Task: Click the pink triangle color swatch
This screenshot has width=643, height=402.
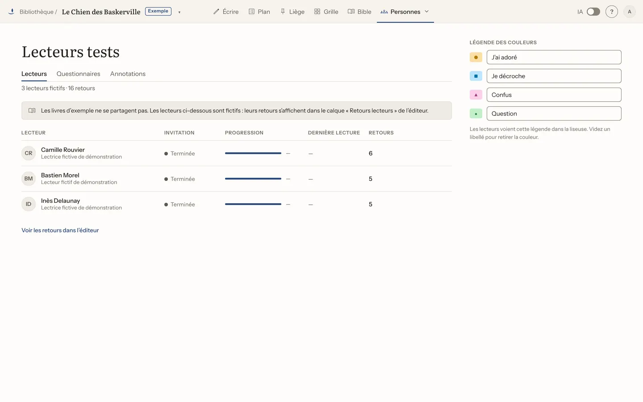Action: click(x=476, y=95)
